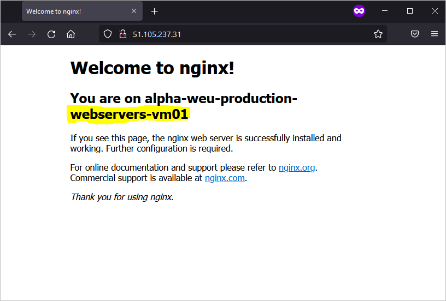Close the Welcome to nginx! tab
This screenshot has height=301, width=446.
click(x=134, y=11)
